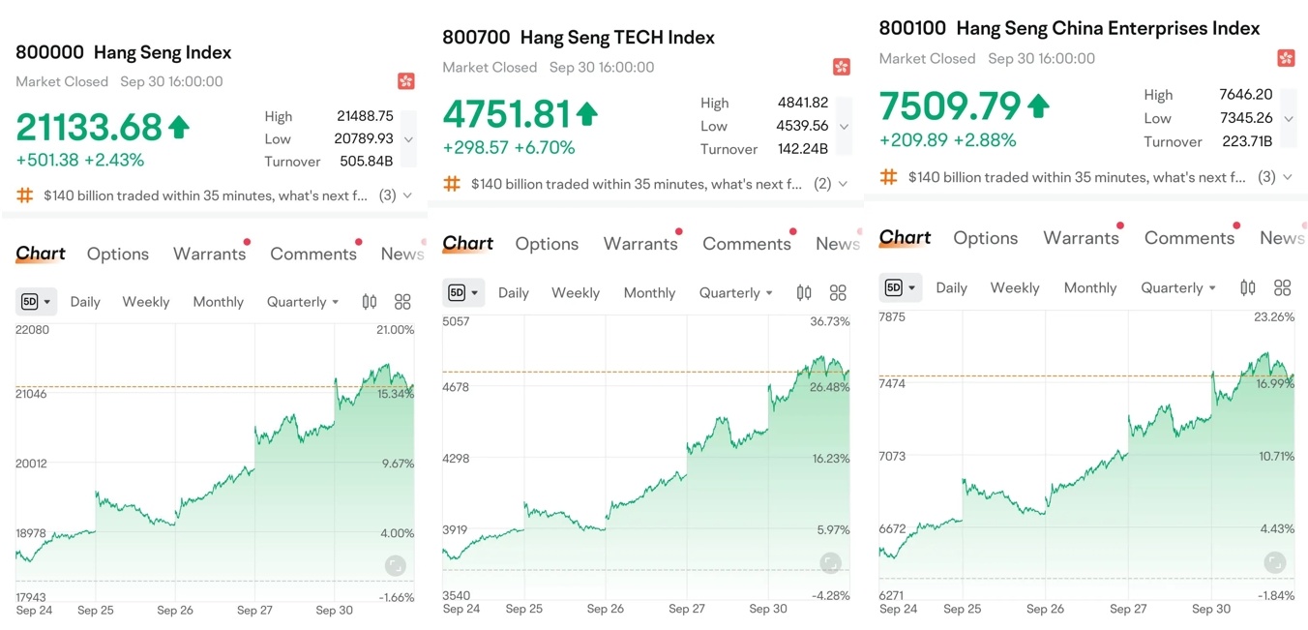Expand the High/Low/Turnover chevron on Hang Seng Index
The image size is (1308, 630).
point(407,138)
